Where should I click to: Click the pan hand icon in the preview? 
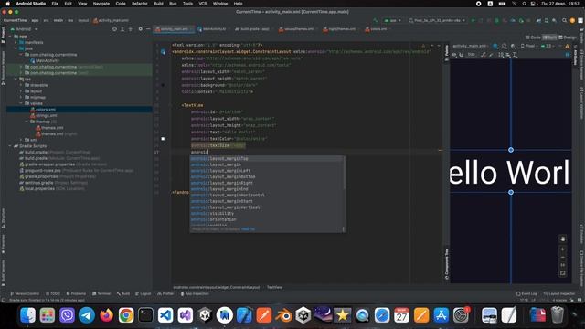coord(563,239)
